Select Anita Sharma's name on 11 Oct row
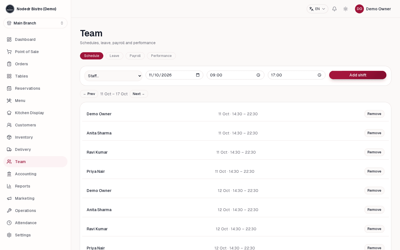The width and height of the screenshot is (400, 250). (x=99, y=133)
